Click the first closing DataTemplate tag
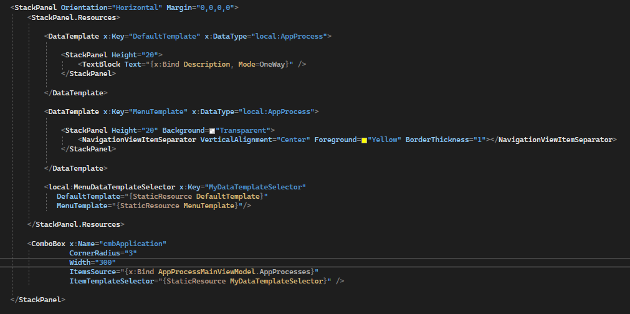The image size is (630, 314). click(76, 93)
